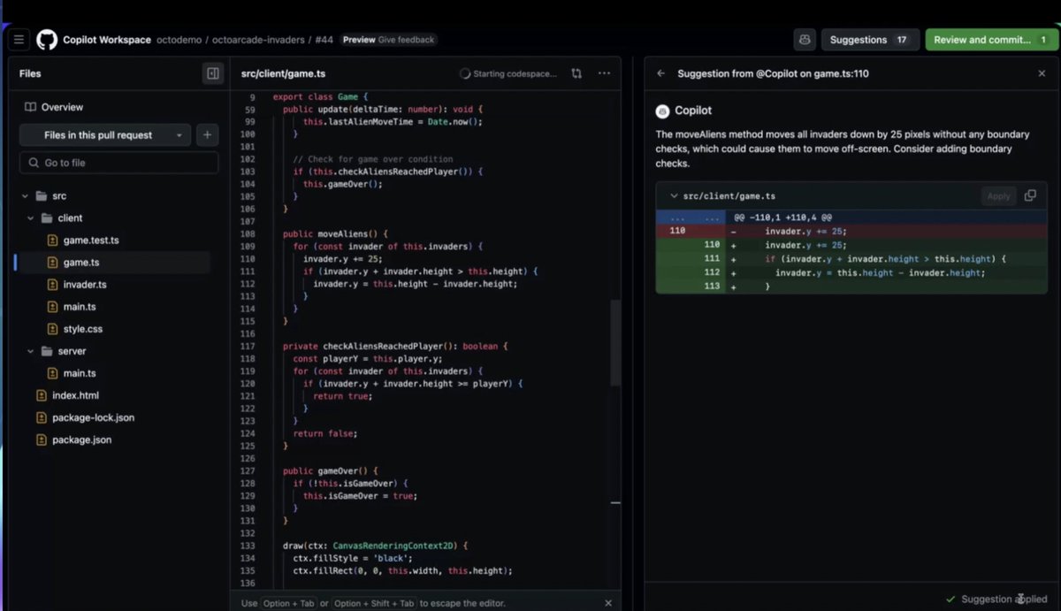Screen dimensions: 1061x611
Task: Click the Overview book icon
Action: point(30,107)
